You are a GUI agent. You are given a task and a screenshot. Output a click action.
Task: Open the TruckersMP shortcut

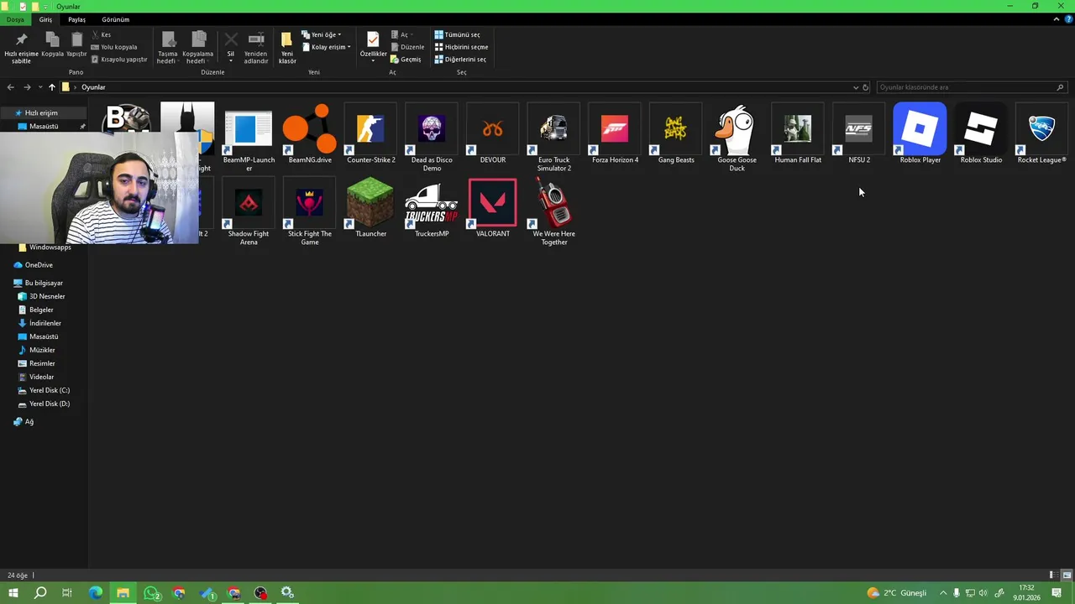tap(432, 208)
